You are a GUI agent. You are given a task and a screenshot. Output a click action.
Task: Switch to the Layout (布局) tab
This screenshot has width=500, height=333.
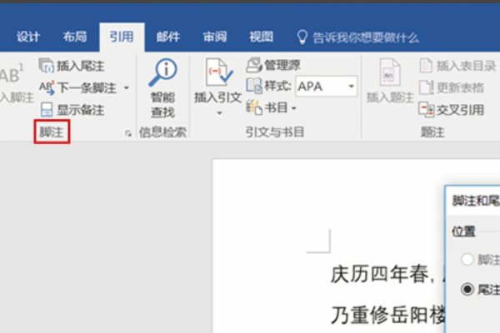[x=75, y=37]
